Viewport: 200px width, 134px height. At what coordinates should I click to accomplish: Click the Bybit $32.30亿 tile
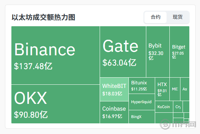(x=158, y=52)
